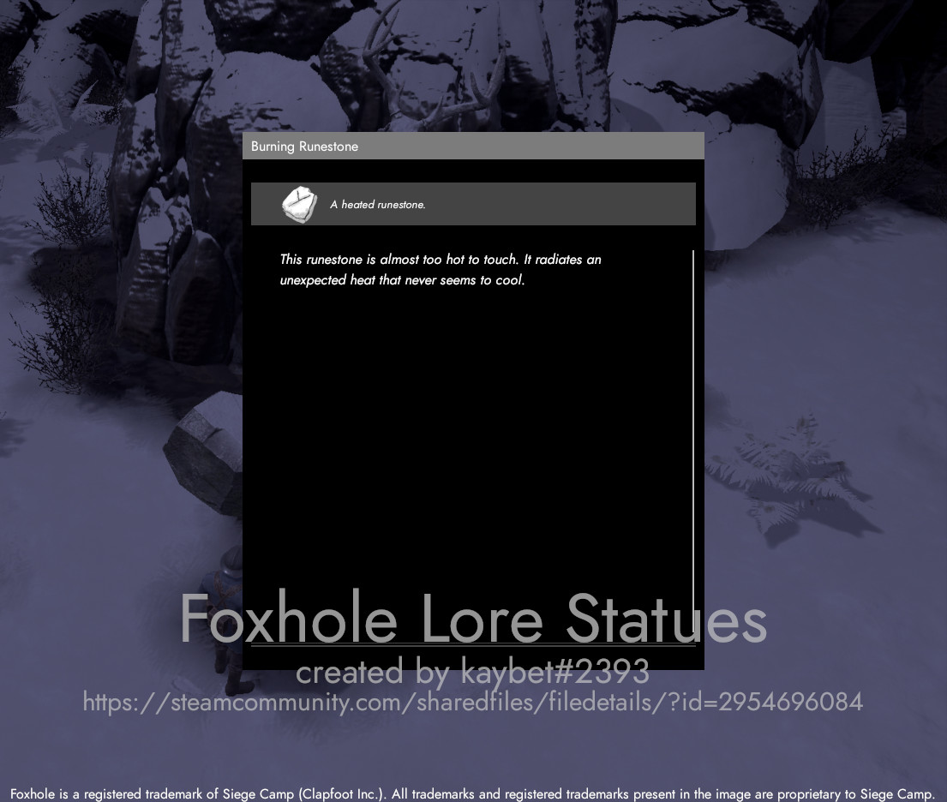
Task: Click the Burning Runestone title bar
Action: pos(473,147)
